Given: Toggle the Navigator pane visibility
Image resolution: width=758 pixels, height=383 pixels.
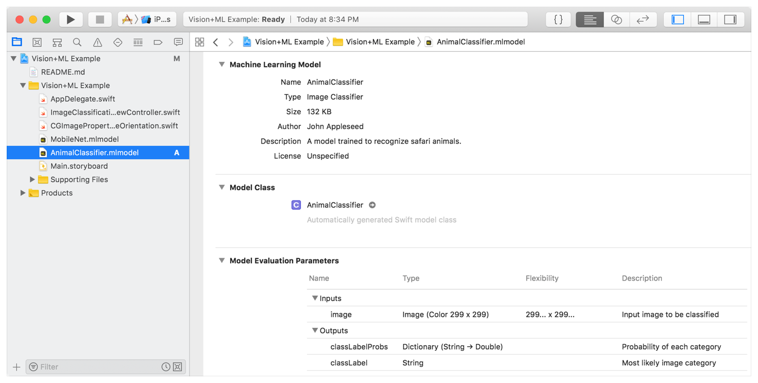Looking at the screenshot, I should (x=678, y=19).
